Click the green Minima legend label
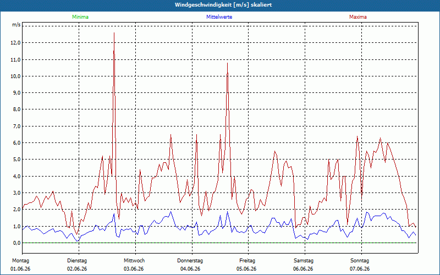 tap(80, 17)
